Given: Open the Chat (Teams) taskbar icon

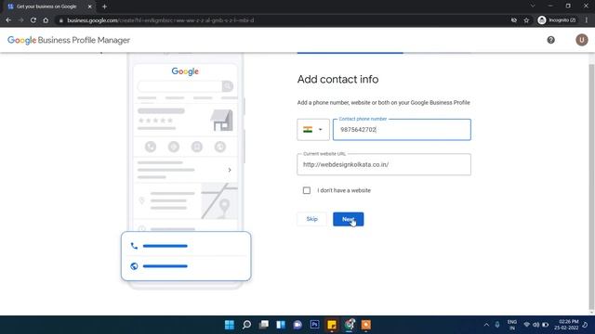Looking at the screenshot, I should [297, 325].
